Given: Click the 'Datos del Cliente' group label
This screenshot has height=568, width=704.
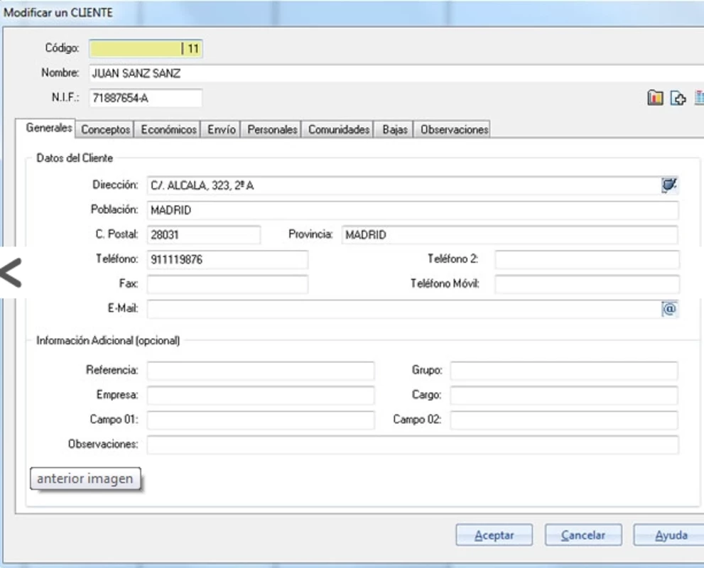Looking at the screenshot, I should click(75, 158).
